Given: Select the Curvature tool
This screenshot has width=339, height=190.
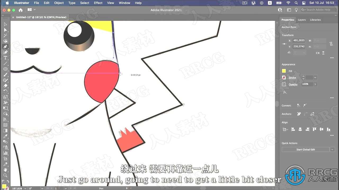Looking at the screenshot, I should click(x=5, y=52).
